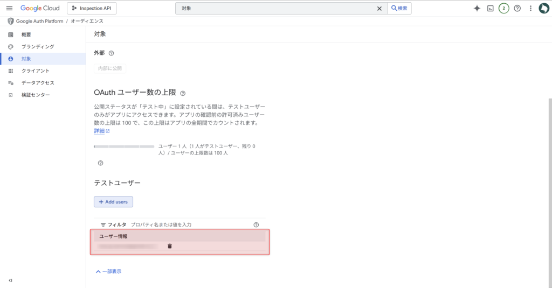Click the Add users button

(x=113, y=202)
